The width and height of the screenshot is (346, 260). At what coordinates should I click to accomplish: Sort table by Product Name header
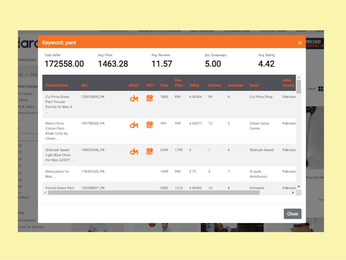57,85
